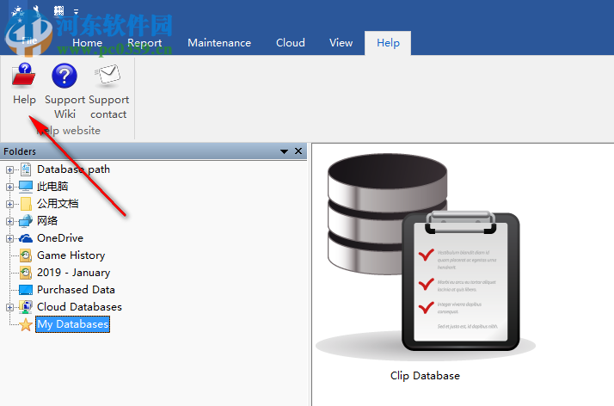Open quick access toolbar customize dropdown
Screen dimensions: 614x406
click(76, 11)
